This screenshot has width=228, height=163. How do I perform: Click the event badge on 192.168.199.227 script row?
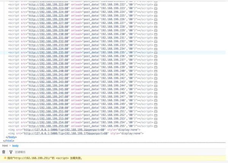pos(155,23)
